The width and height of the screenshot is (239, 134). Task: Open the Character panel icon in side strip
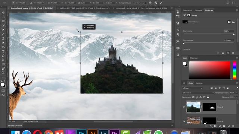click(178, 30)
